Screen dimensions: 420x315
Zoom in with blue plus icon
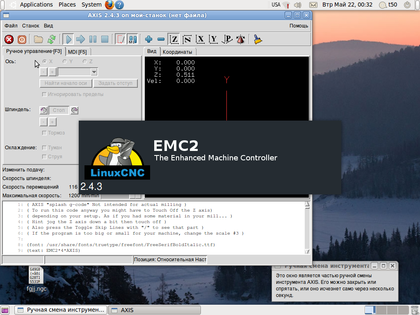(x=148, y=39)
